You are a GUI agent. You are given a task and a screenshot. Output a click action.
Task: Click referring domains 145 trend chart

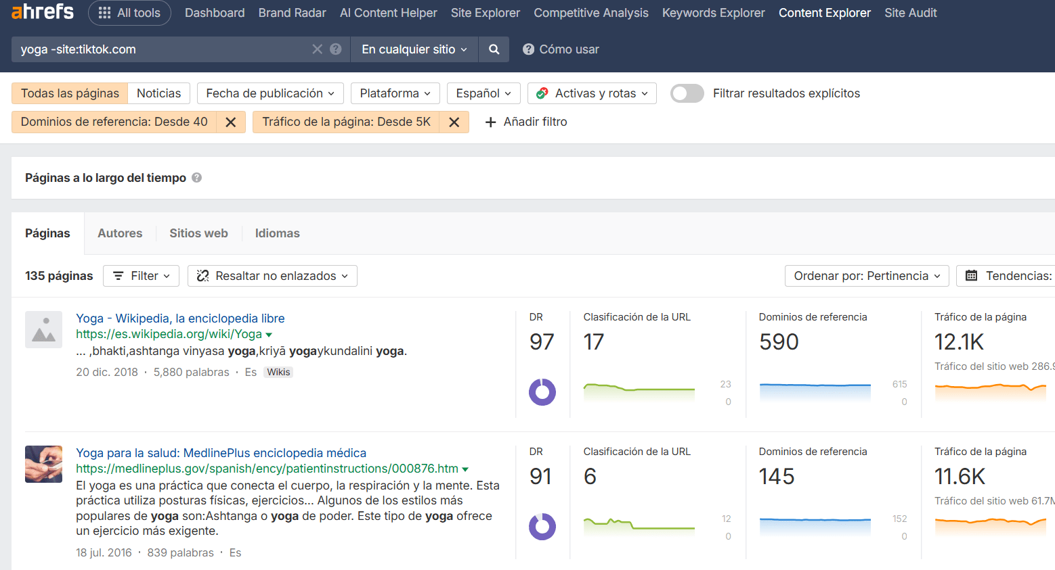tap(815, 527)
